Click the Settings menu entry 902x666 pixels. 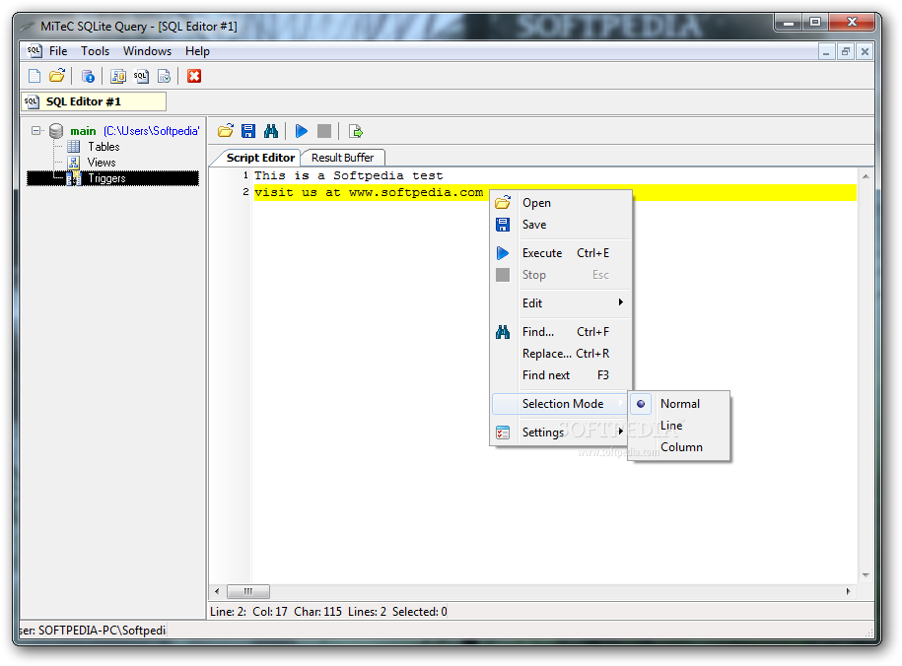click(x=561, y=432)
